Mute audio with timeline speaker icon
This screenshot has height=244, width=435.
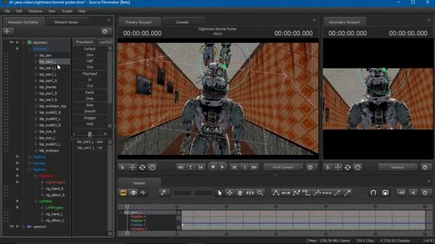point(413,192)
